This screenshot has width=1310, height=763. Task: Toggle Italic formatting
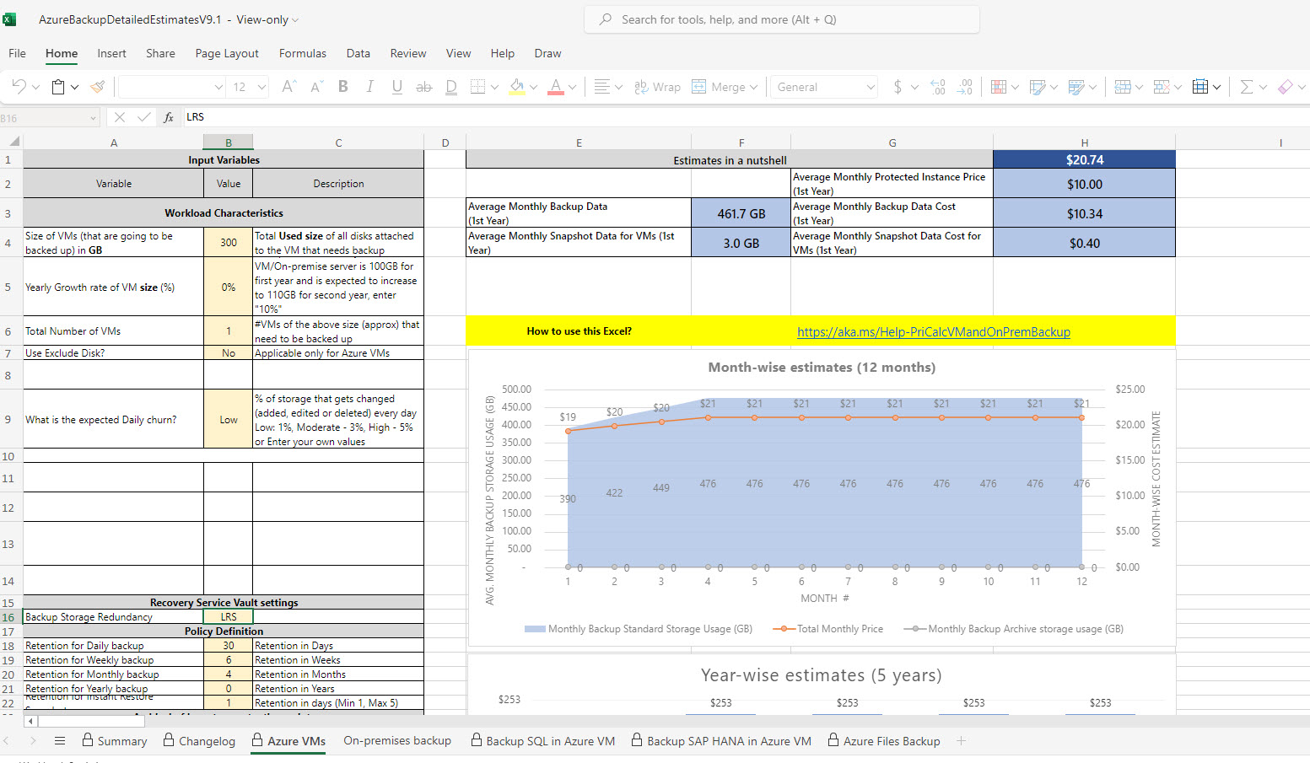[x=369, y=87]
